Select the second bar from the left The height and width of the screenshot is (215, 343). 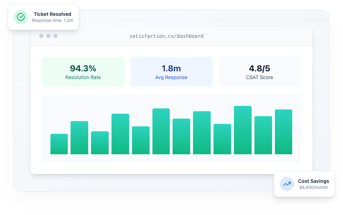coord(79,138)
